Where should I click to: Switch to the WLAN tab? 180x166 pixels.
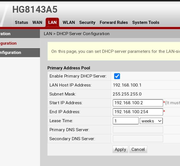69,22
